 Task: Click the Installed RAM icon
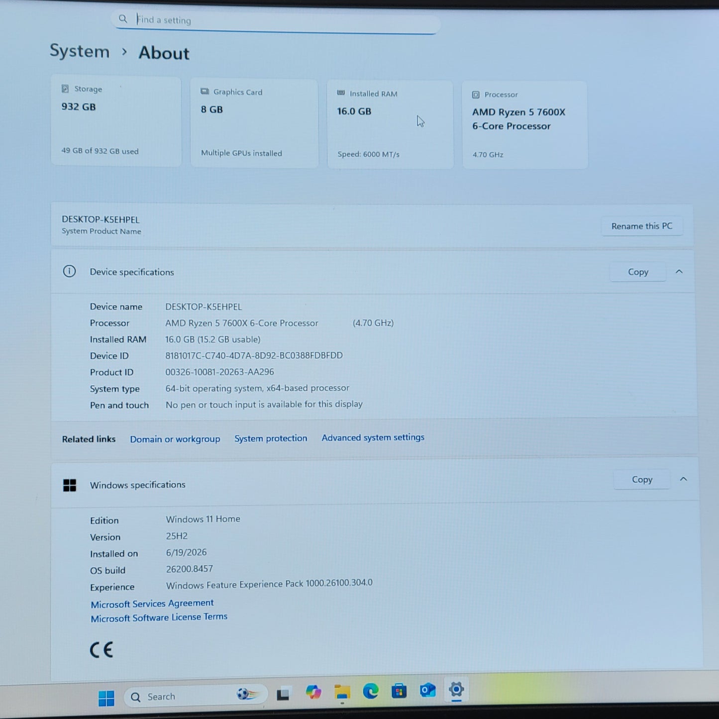click(x=341, y=93)
